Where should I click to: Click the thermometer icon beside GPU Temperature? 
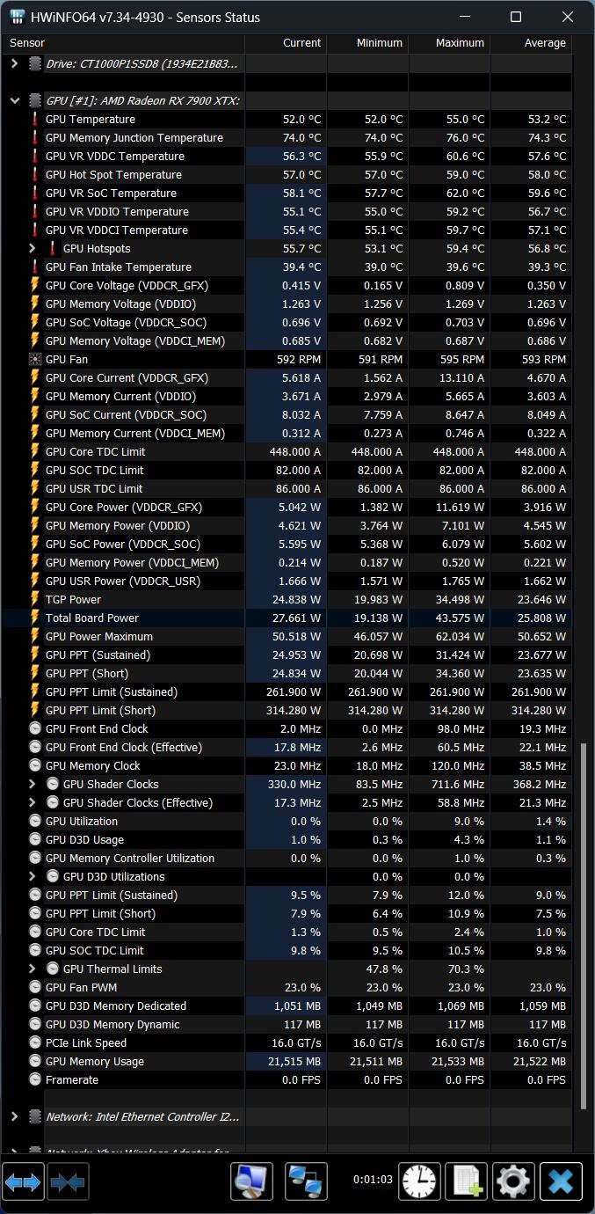[35, 119]
